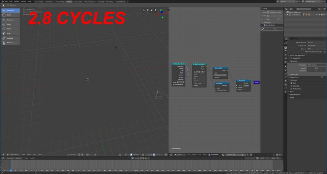
Task: Enable the Freestyle checkbox
Action: pos(291,58)
